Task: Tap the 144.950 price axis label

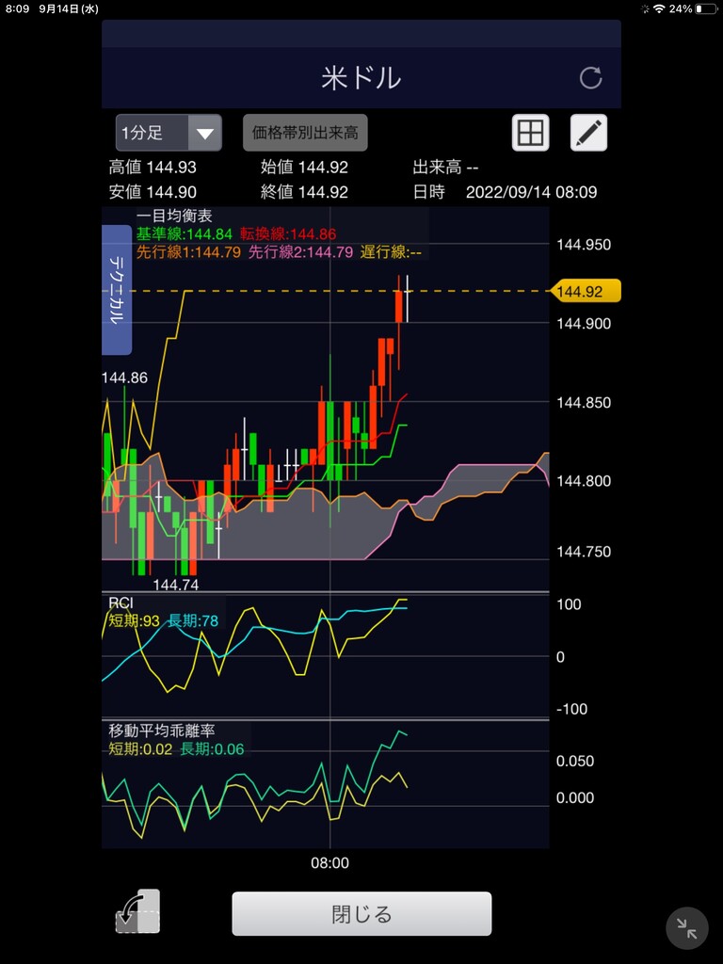Action: pyautogui.click(x=584, y=245)
